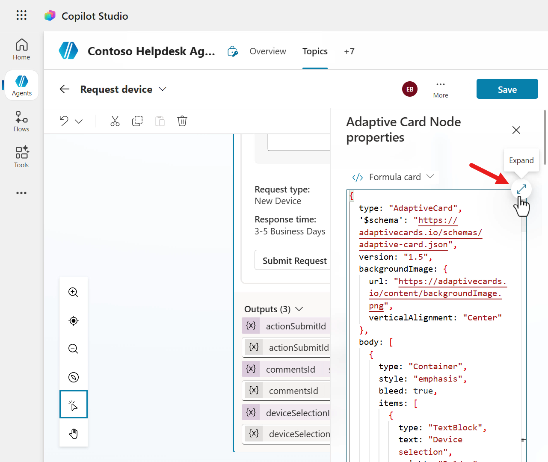This screenshot has height=462, width=548.
Task: Click the undo arrow icon
Action: pos(64,121)
